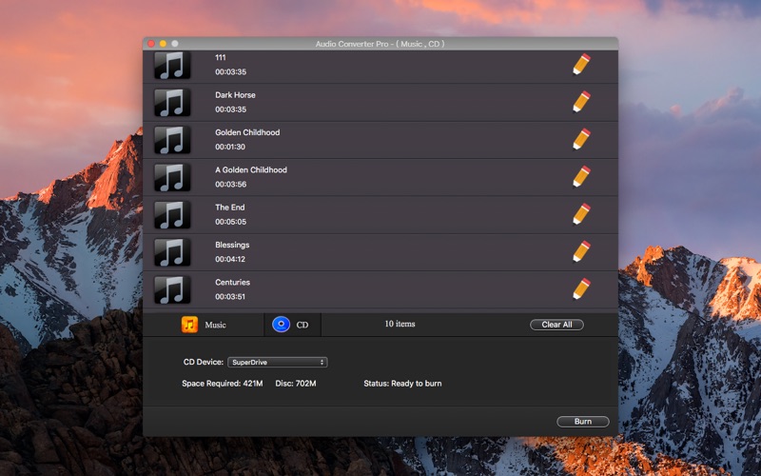Click the 00:03:56 duration text

coord(231,184)
